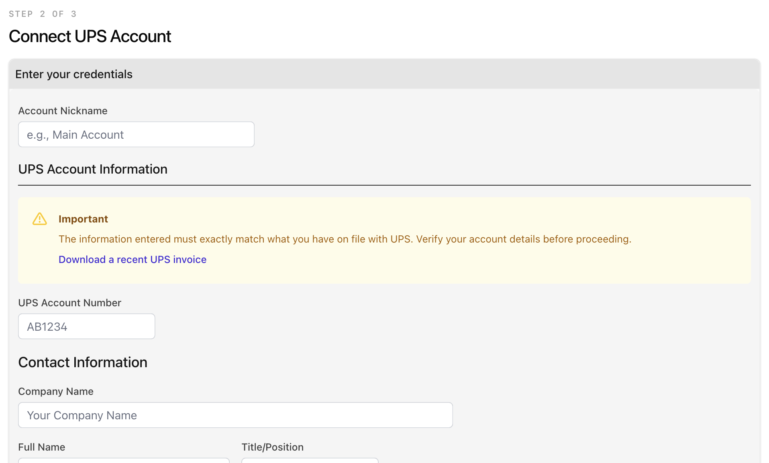The width and height of the screenshot is (769, 463).
Task: Click the Title/Position label
Action: click(272, 447)
